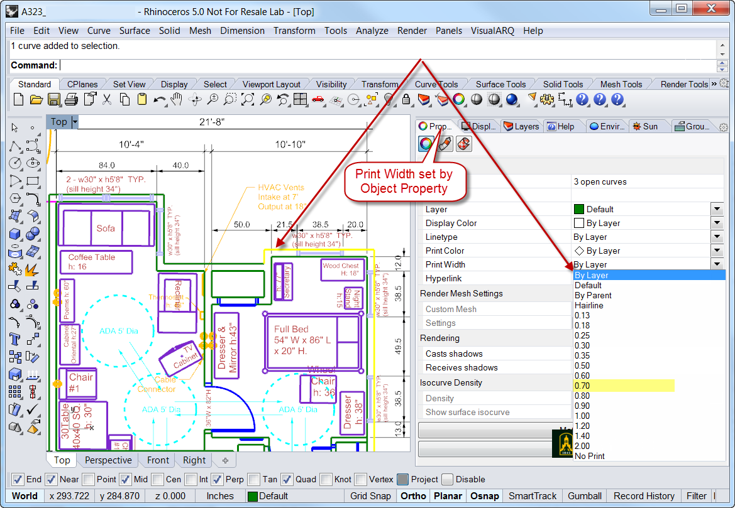
Task: Click the four viewports layout icon
Action: pyautogui.click(x=300, y=99)
